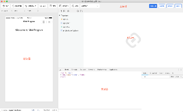The width and height of the screenshot is (183, 112).
Task: Switch to the Sources tab
Action: [83, 70]
